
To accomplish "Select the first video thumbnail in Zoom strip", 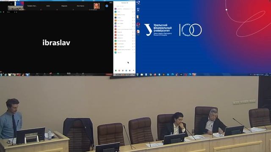I will click(16, 6).
